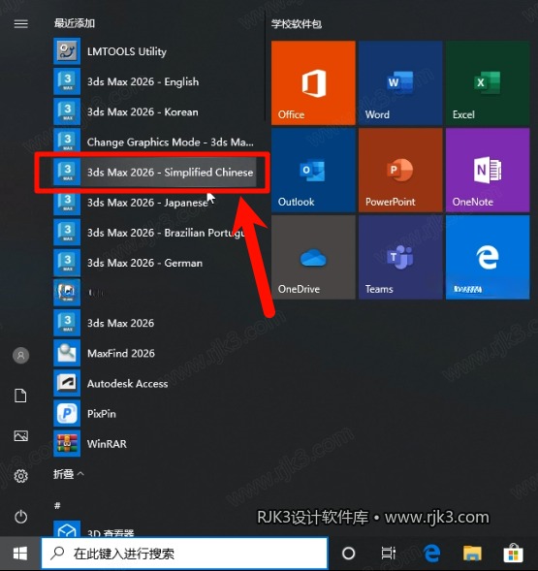538x571 pixels.
Task: Launch 3ds Max 2026 - Brazilian Portuguese icon
Action: 67,233
